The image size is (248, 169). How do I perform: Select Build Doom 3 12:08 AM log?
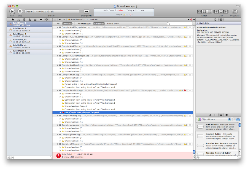click(x=30, y=29)
